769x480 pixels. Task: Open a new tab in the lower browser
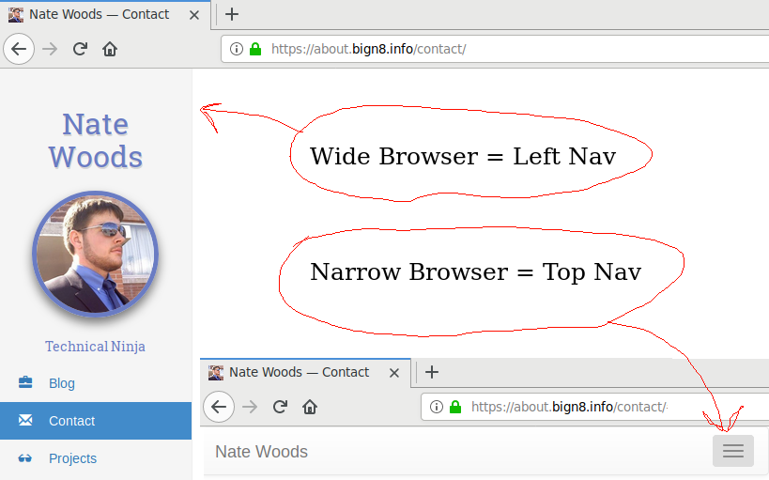point(432,372)
